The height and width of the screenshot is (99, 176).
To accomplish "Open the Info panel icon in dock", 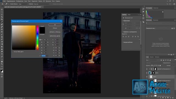I will 143,18.
